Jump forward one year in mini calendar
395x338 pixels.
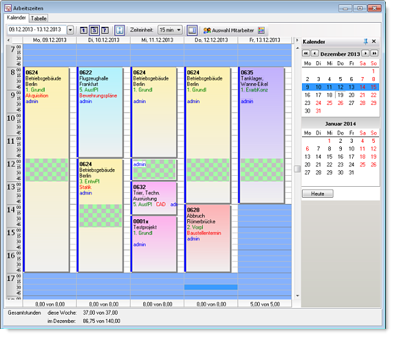click(374, 53)
